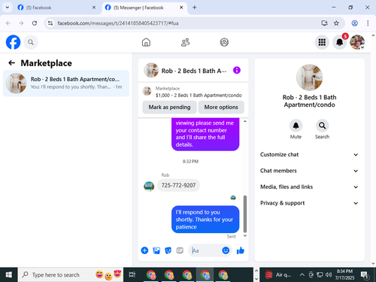Viewport: 376px width, 282px height.
Task: Open the Windows notification center icon
Action: point(365,275)
